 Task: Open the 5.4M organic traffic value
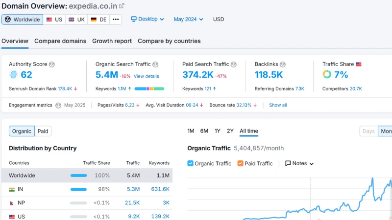pyautogui.click(x=106, y=75)
